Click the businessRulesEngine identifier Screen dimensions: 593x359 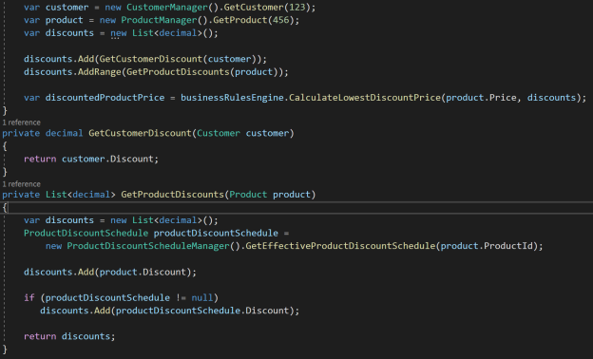[x=232, y=98]
